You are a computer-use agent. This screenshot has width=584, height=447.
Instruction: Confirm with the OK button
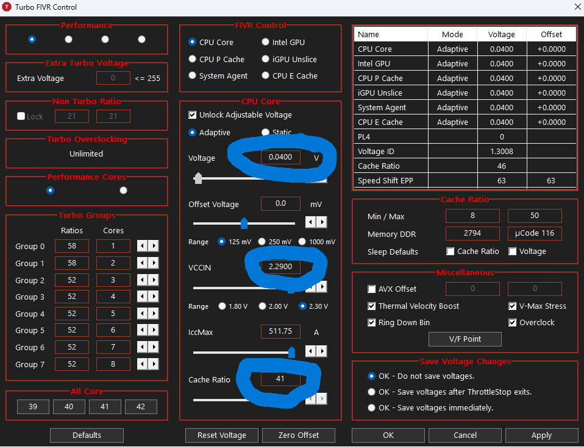(x=388, y=435)
